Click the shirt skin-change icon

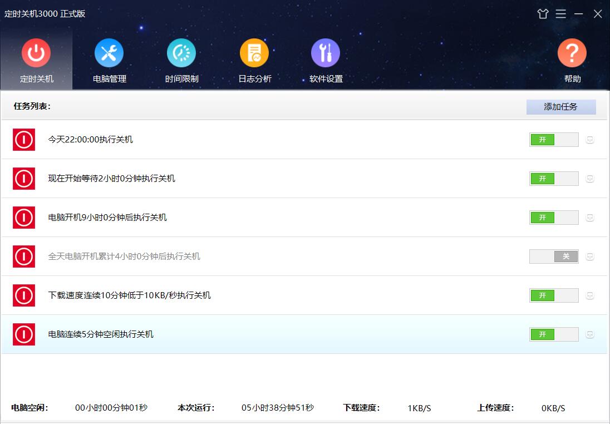543,14
